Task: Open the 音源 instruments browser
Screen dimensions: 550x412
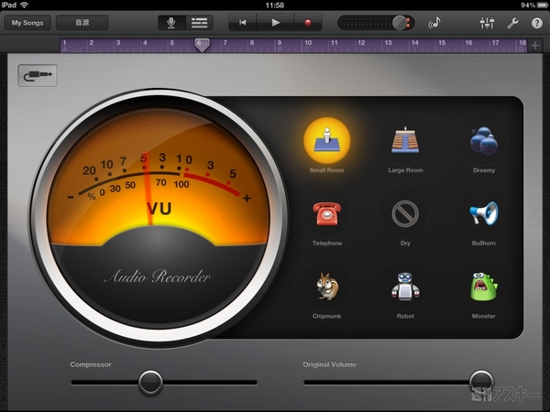Action: [82, 23]
